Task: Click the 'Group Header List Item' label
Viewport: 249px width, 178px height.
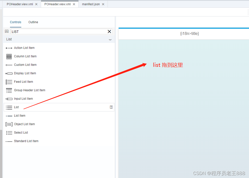Action: 30,90
